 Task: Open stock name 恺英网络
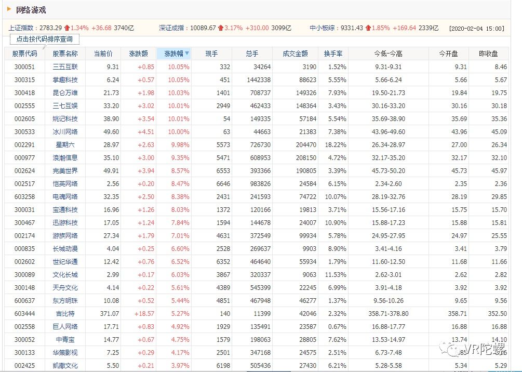65,183
